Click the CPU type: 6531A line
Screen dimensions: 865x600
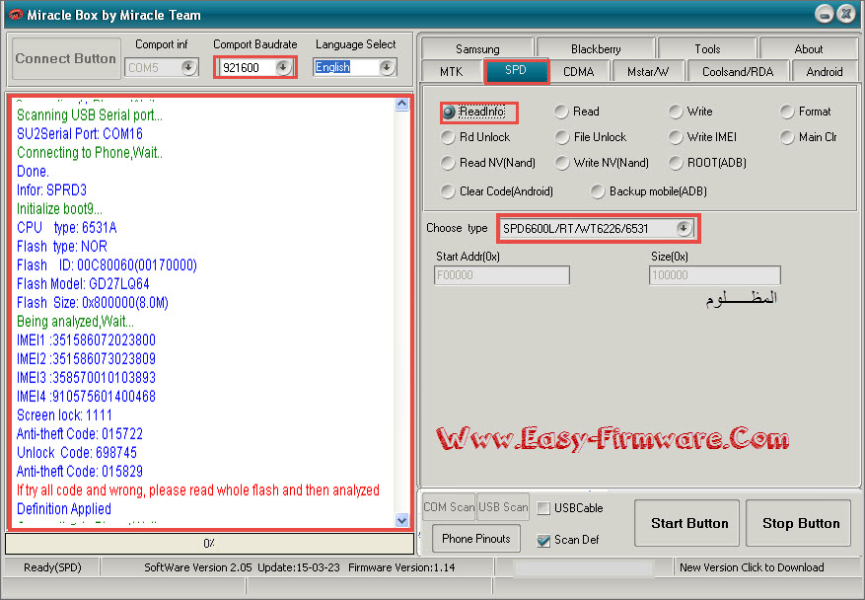point(67,227)
